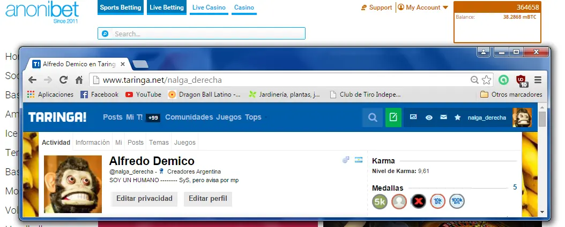Click the large monkey profile picture
The height and width of the screenshot is (227, 565).
[x=73, y=184]
